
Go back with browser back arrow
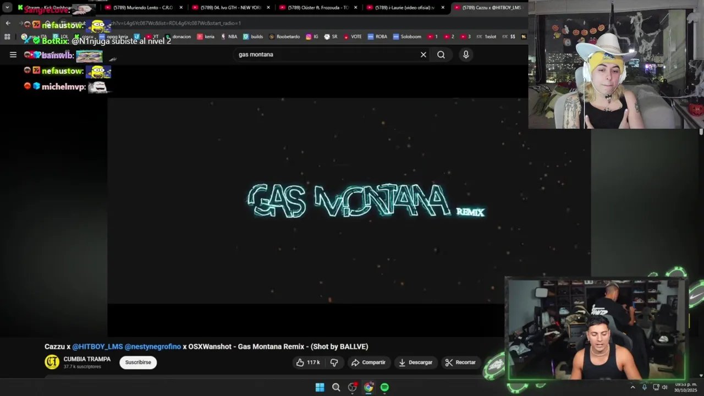(x=8, y=23)
